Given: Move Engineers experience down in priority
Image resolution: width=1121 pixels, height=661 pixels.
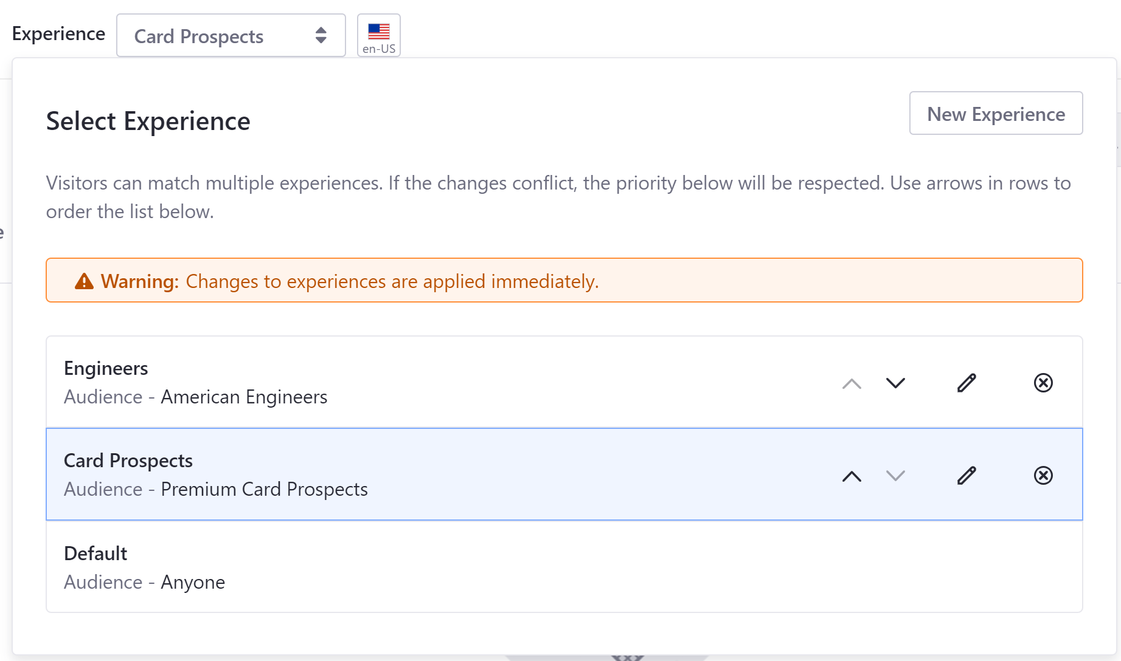Looking at the screenshot, I should pyautogui.click(x=895, y=383).
